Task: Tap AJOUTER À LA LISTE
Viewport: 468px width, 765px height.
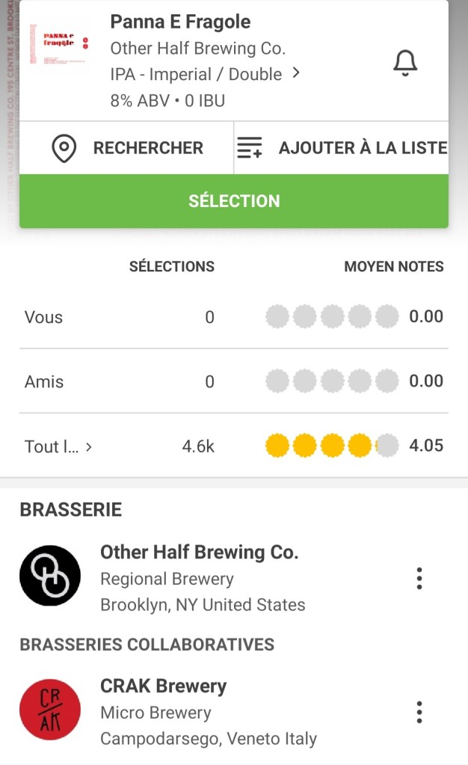Action: 362,148
